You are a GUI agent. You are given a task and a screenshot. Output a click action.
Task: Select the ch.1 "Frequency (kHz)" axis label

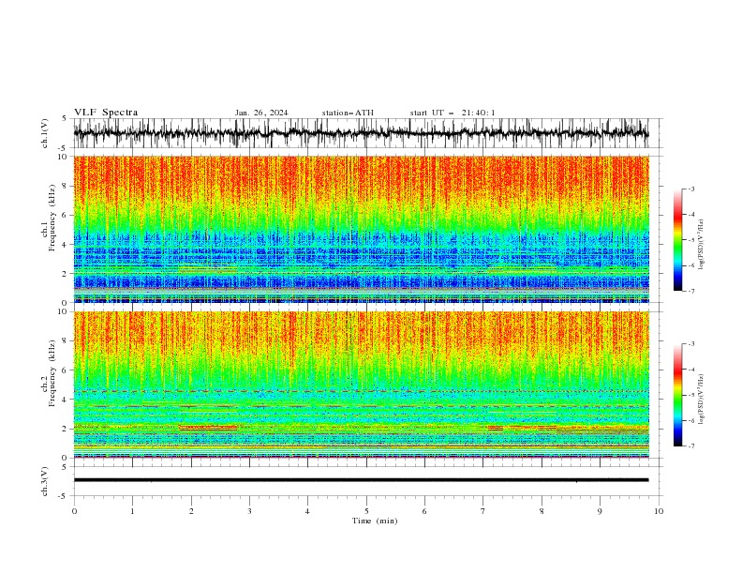pos(52,216)
